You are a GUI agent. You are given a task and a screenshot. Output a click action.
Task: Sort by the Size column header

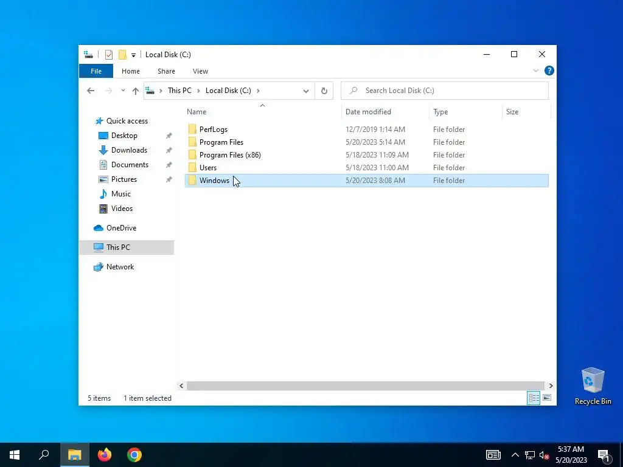[x=512, y=112]
